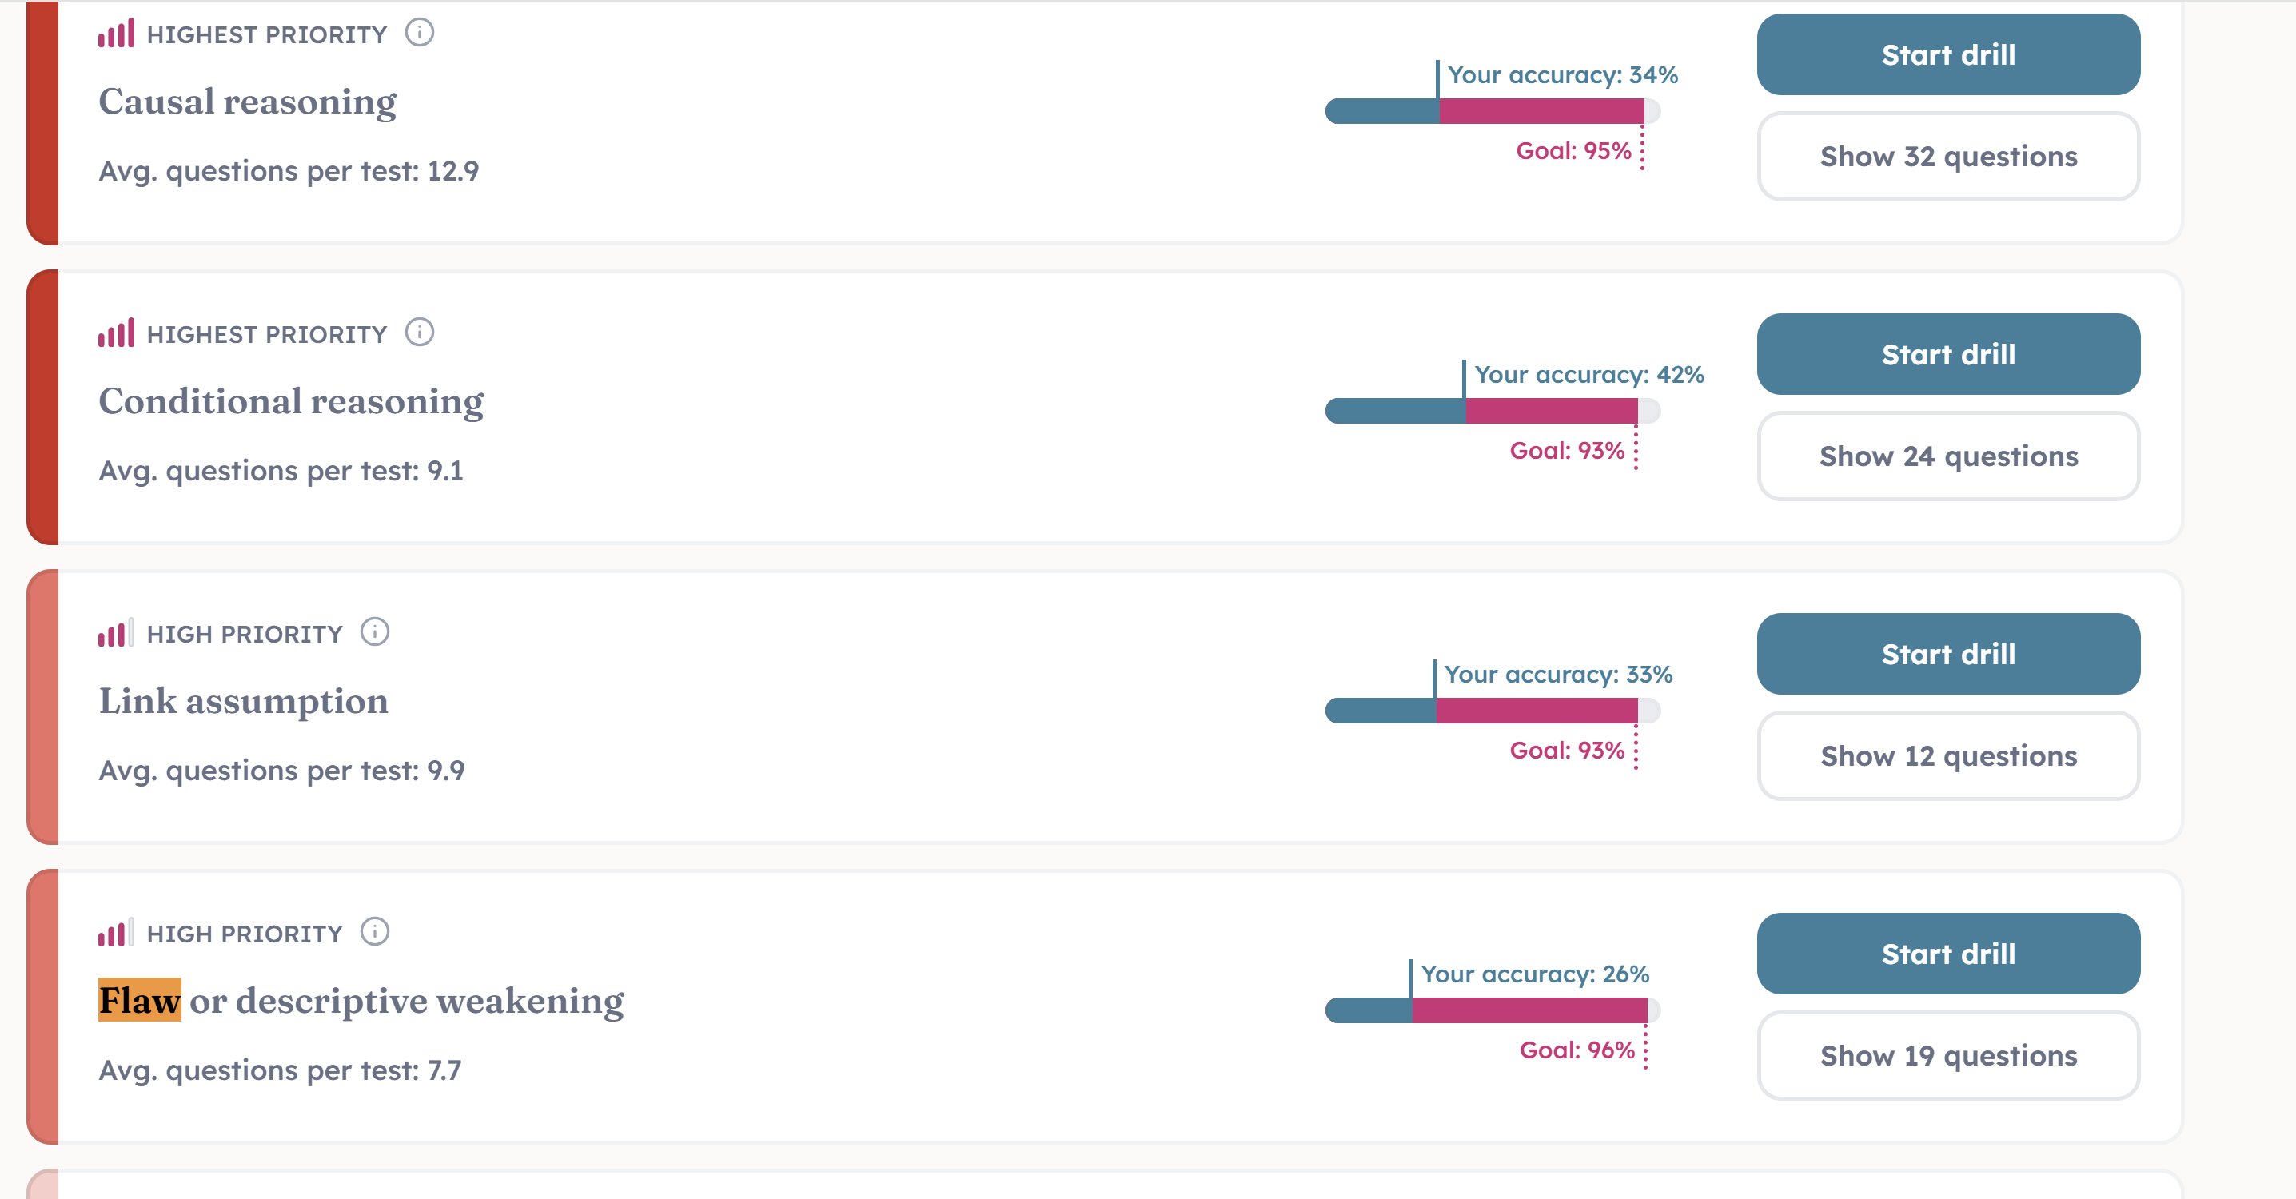Click signal bars icon above Flaw weakening
The image size is (2296, 1199).
pos(116,931)
